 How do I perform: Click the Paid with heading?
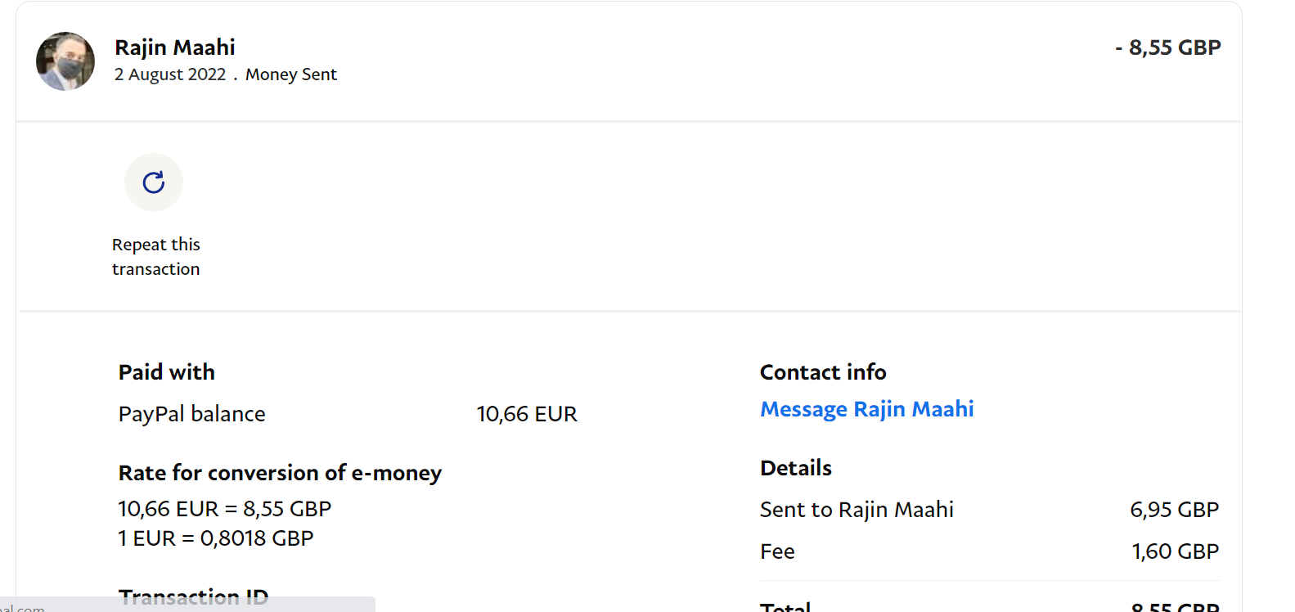(167, 372)
